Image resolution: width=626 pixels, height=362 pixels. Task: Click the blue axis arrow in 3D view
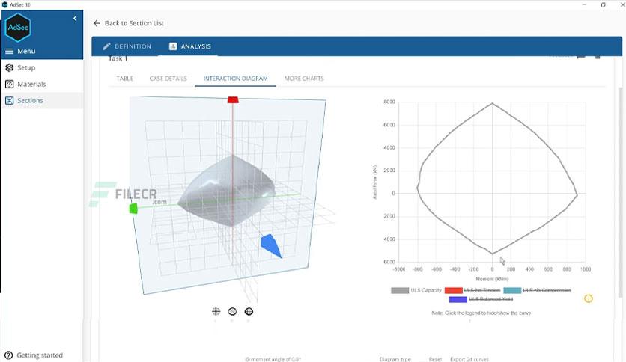pyautogui.click(x=272, y=245)
